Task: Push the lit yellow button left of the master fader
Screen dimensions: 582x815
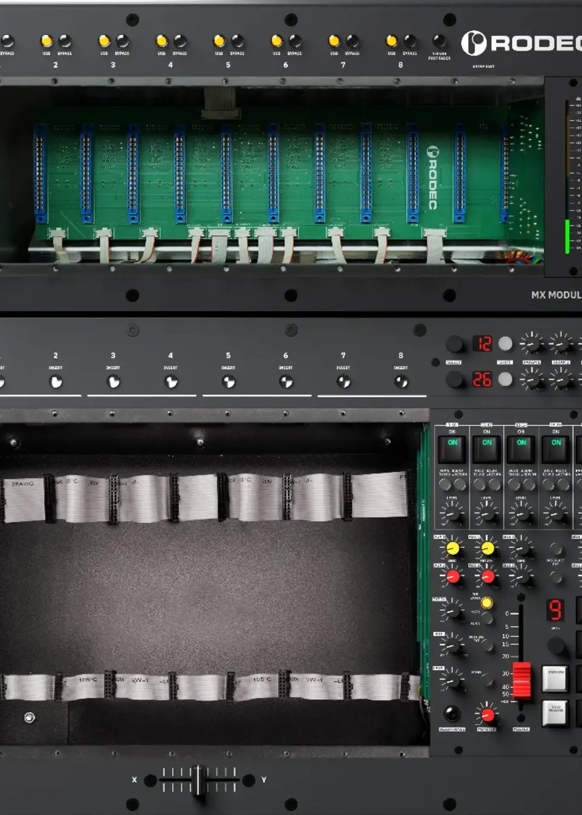Action: pos(486,603)
